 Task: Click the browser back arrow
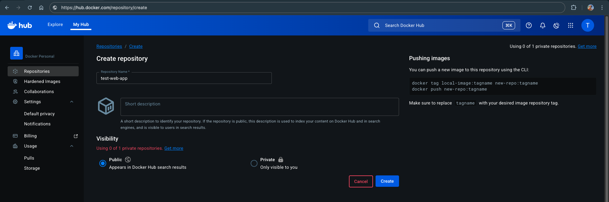(7, 8)
